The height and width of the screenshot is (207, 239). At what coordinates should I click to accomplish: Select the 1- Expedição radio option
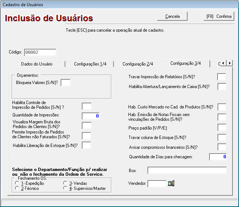(x=17, y=183)
